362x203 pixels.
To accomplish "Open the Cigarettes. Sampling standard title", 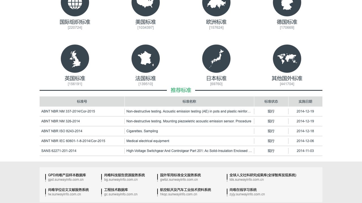I will click(x=142, y=131).
